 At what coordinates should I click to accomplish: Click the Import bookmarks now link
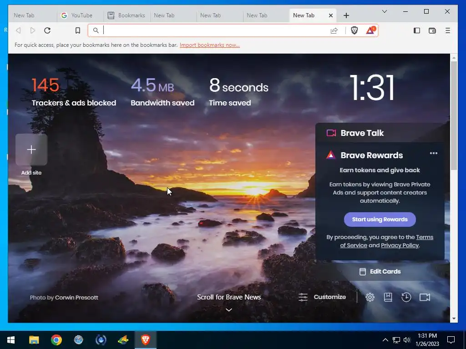pyautogui.click(x=210, y=45)
